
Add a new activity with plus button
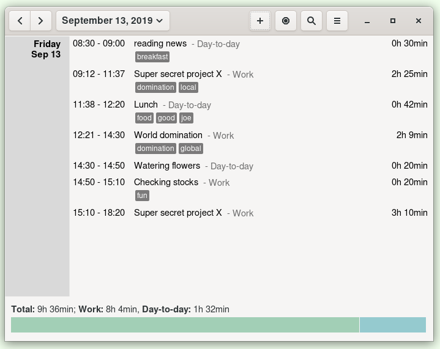tap(260, 21)
